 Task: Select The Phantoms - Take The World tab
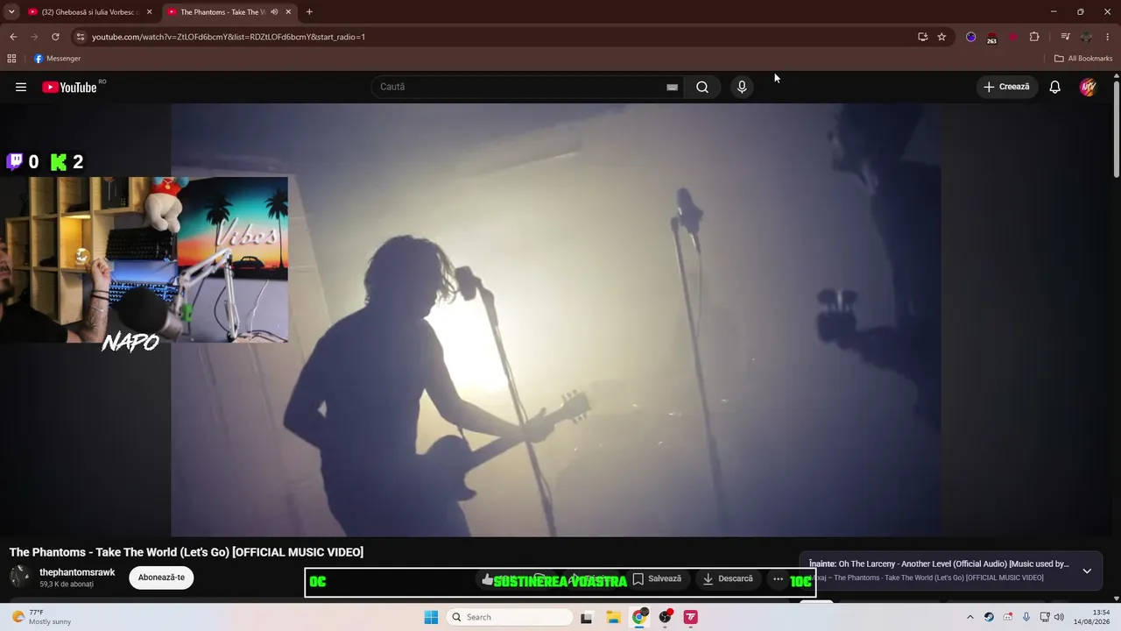point(222,12)
